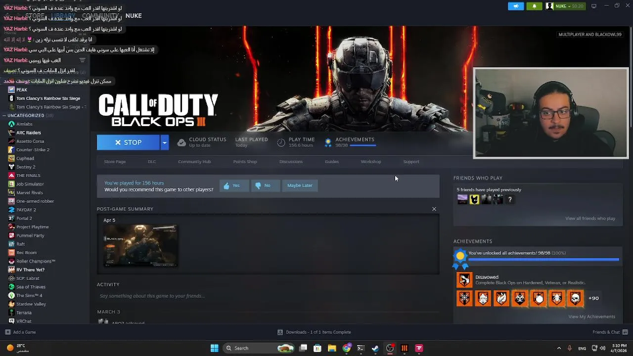Open the Steam announcements megaphone button
Screen dimensions: 633x356
point(516,6)
